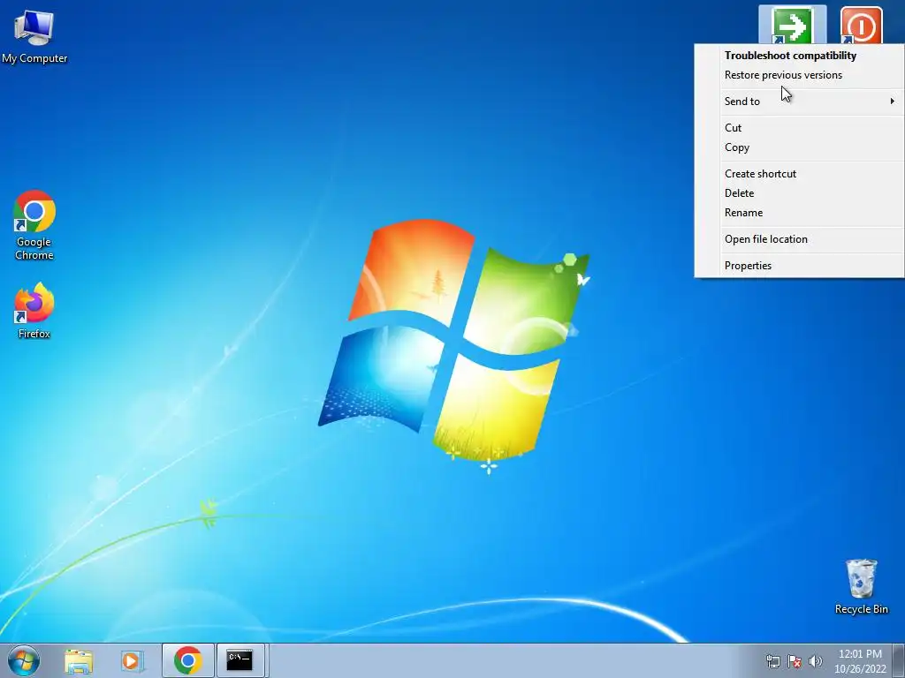Viewport: 905px width, 678px height.
Task: Choose Copy from the context menu
Action: click(799, 147)
